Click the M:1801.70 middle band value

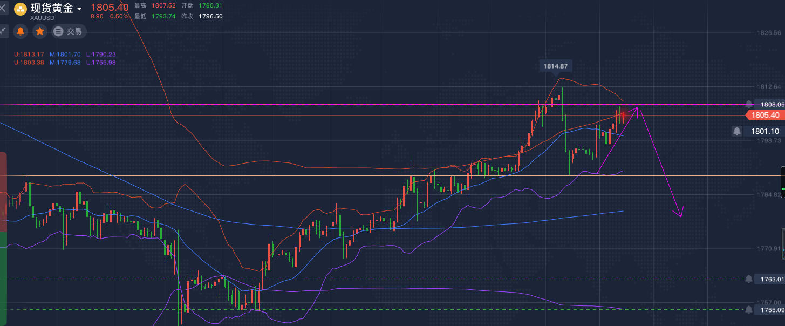pos(65,55)
